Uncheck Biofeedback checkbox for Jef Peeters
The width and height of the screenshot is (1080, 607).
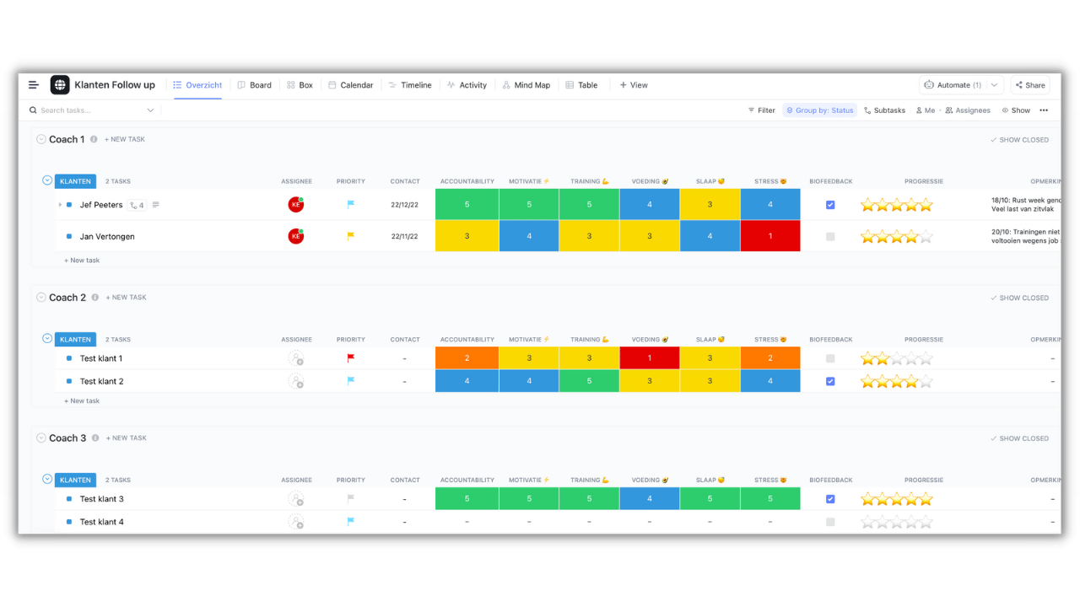click(830, 205)
